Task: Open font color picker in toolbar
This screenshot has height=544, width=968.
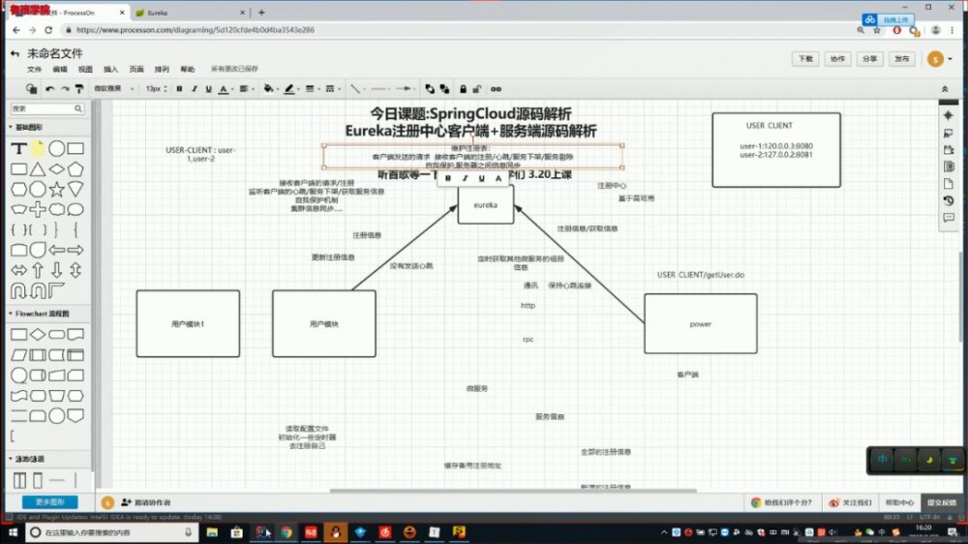Action: (225, 89)
